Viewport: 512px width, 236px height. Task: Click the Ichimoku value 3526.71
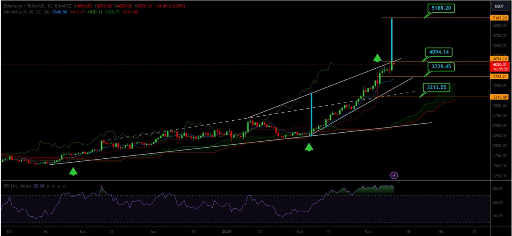[112, 12]
